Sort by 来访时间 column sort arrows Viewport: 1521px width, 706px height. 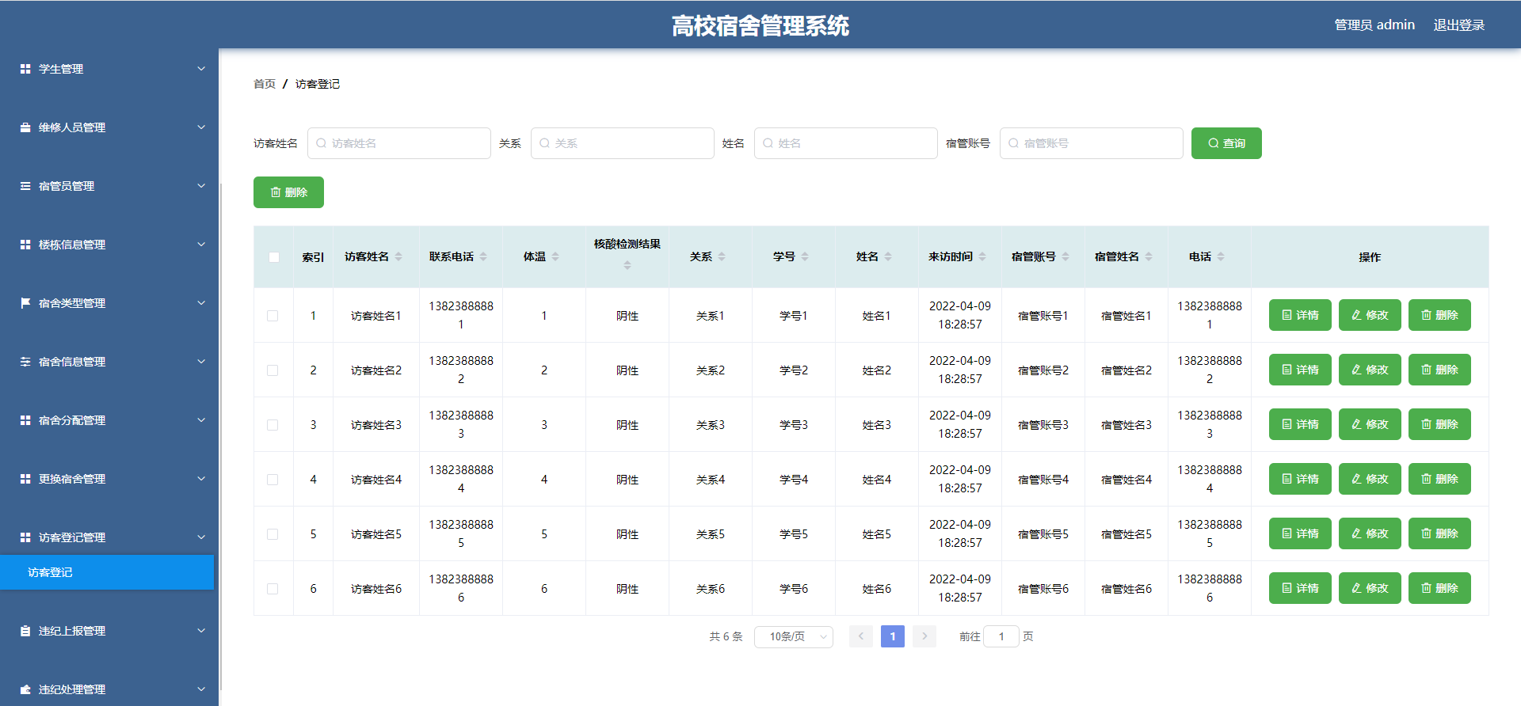pyautogui.click(x=982, y=256)
